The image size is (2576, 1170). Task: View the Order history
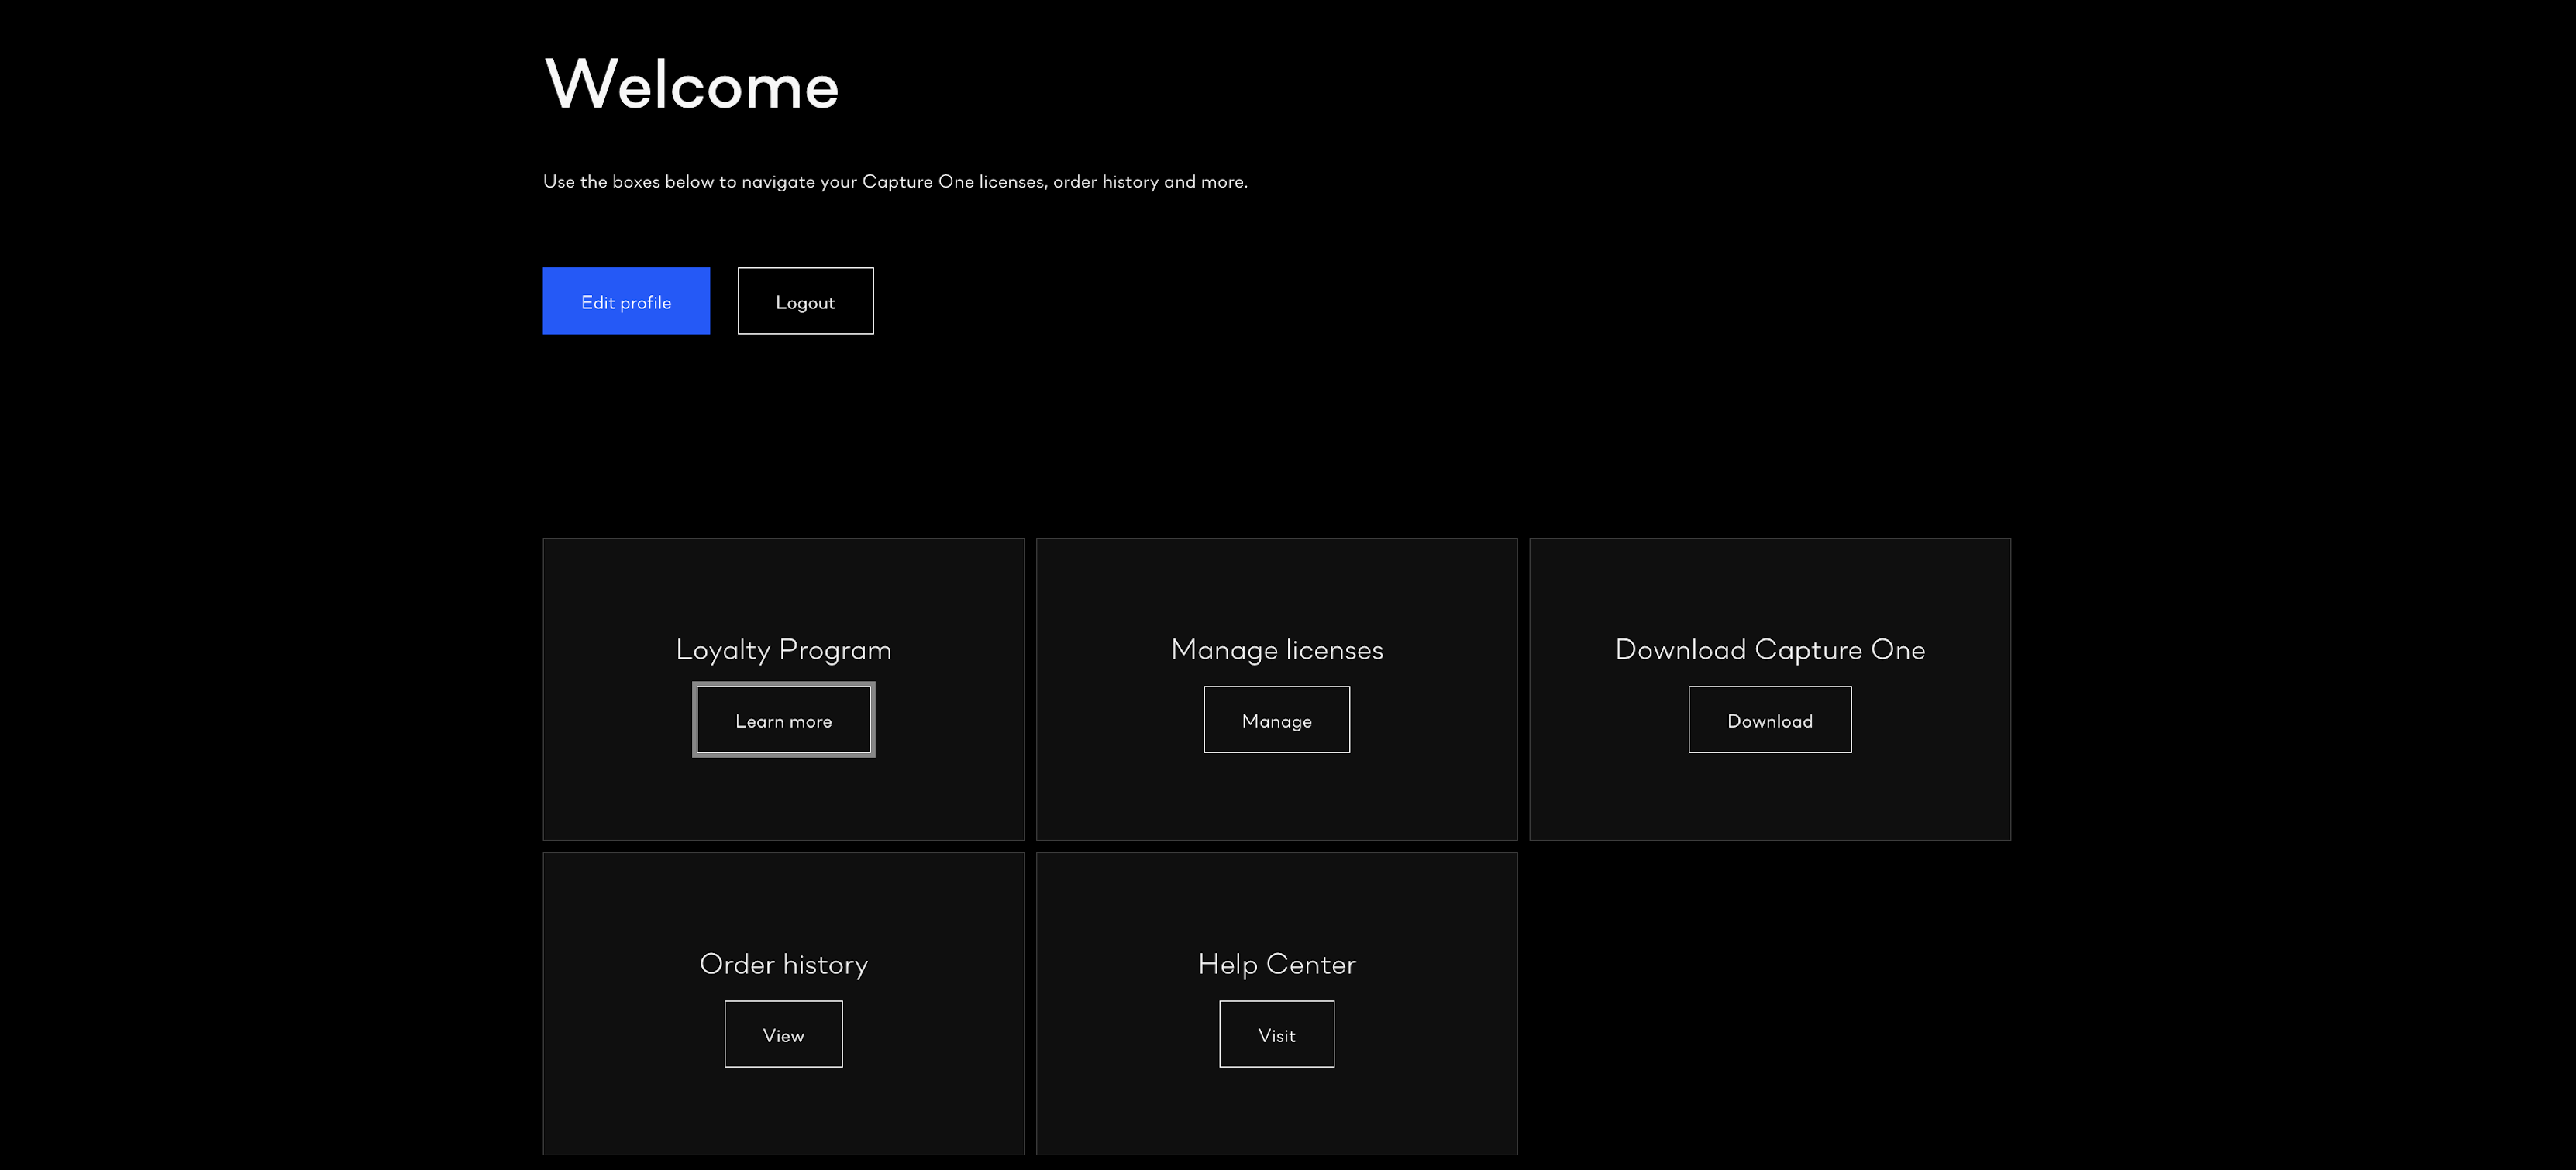(x=783, y=1034)
